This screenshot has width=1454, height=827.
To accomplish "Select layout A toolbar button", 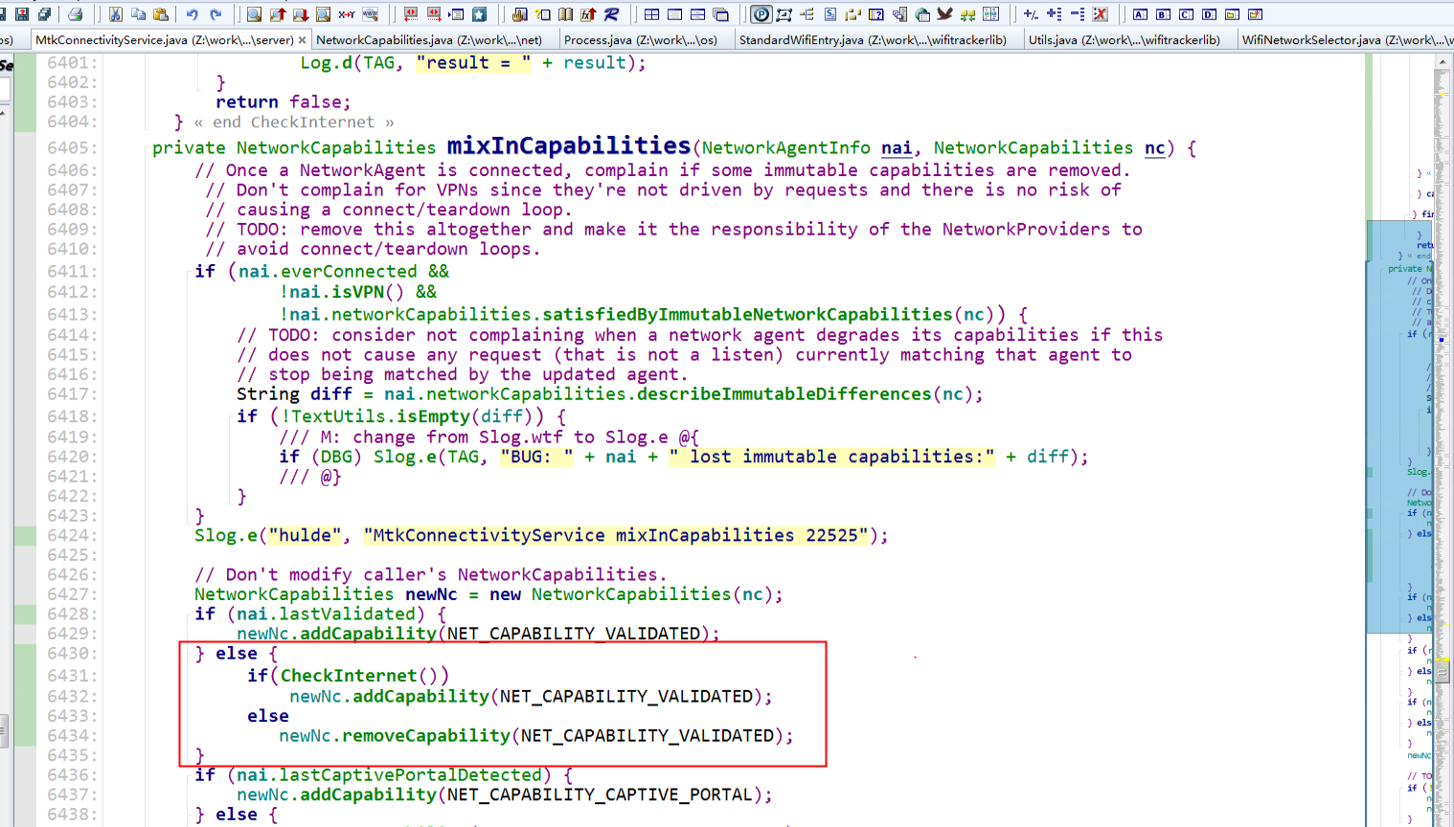I will click(1140, 14).
